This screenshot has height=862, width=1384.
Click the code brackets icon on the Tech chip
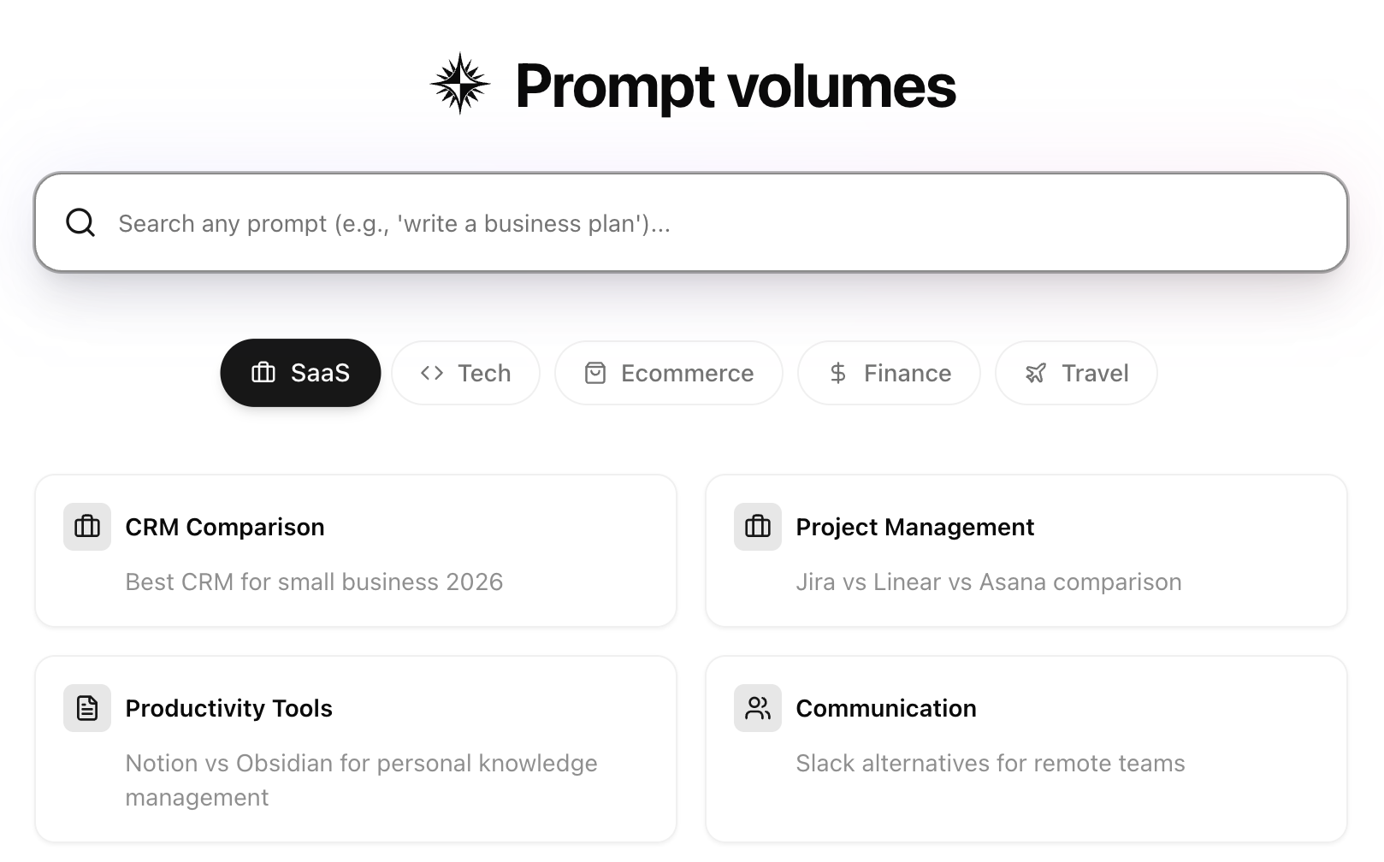(x=430, y=373)
